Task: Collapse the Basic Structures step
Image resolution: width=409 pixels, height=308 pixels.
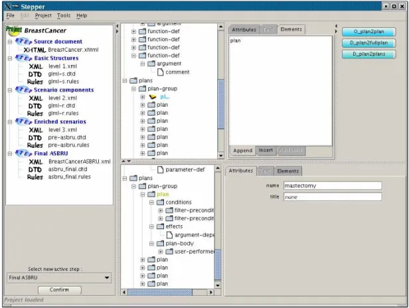Action: coord(10,58)
